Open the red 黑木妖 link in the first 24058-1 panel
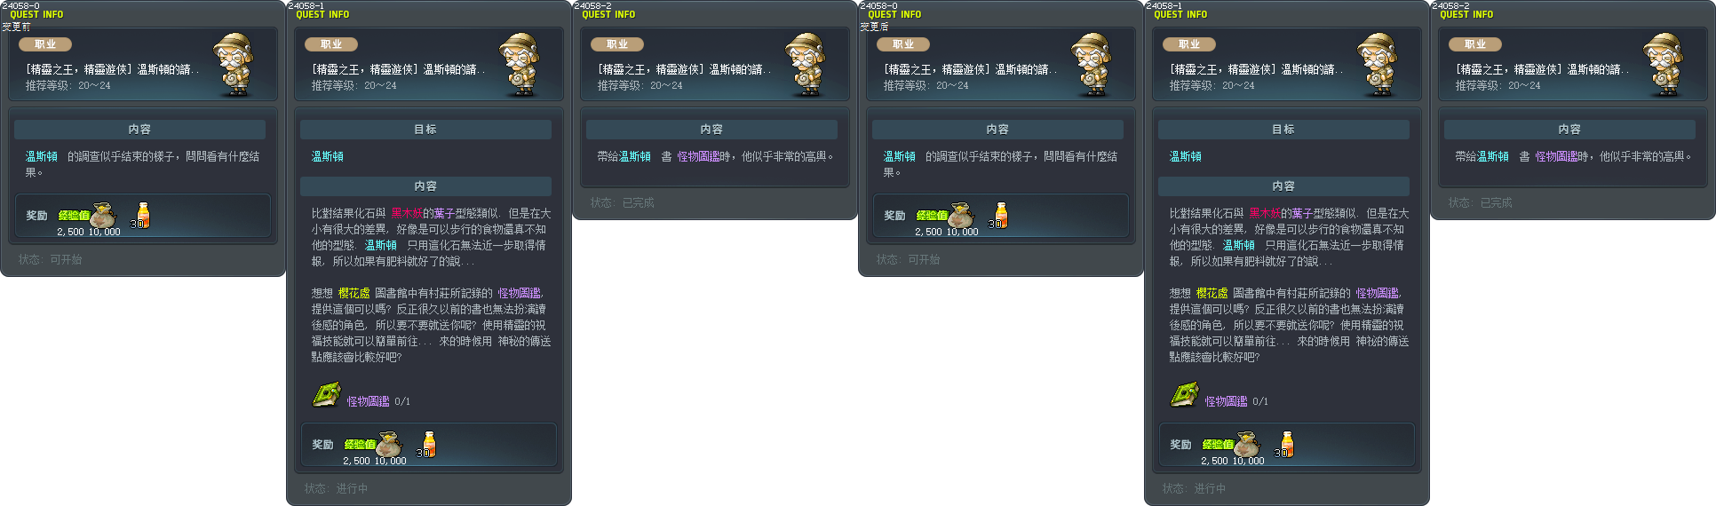This screenshot has height=506, width=1716. point(407,213)
